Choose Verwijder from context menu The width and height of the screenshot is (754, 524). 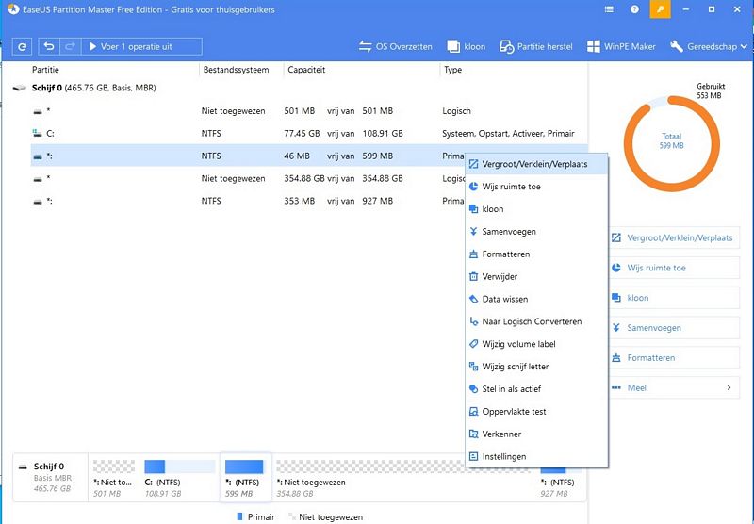pyautogui.click(x=536, y=276)
